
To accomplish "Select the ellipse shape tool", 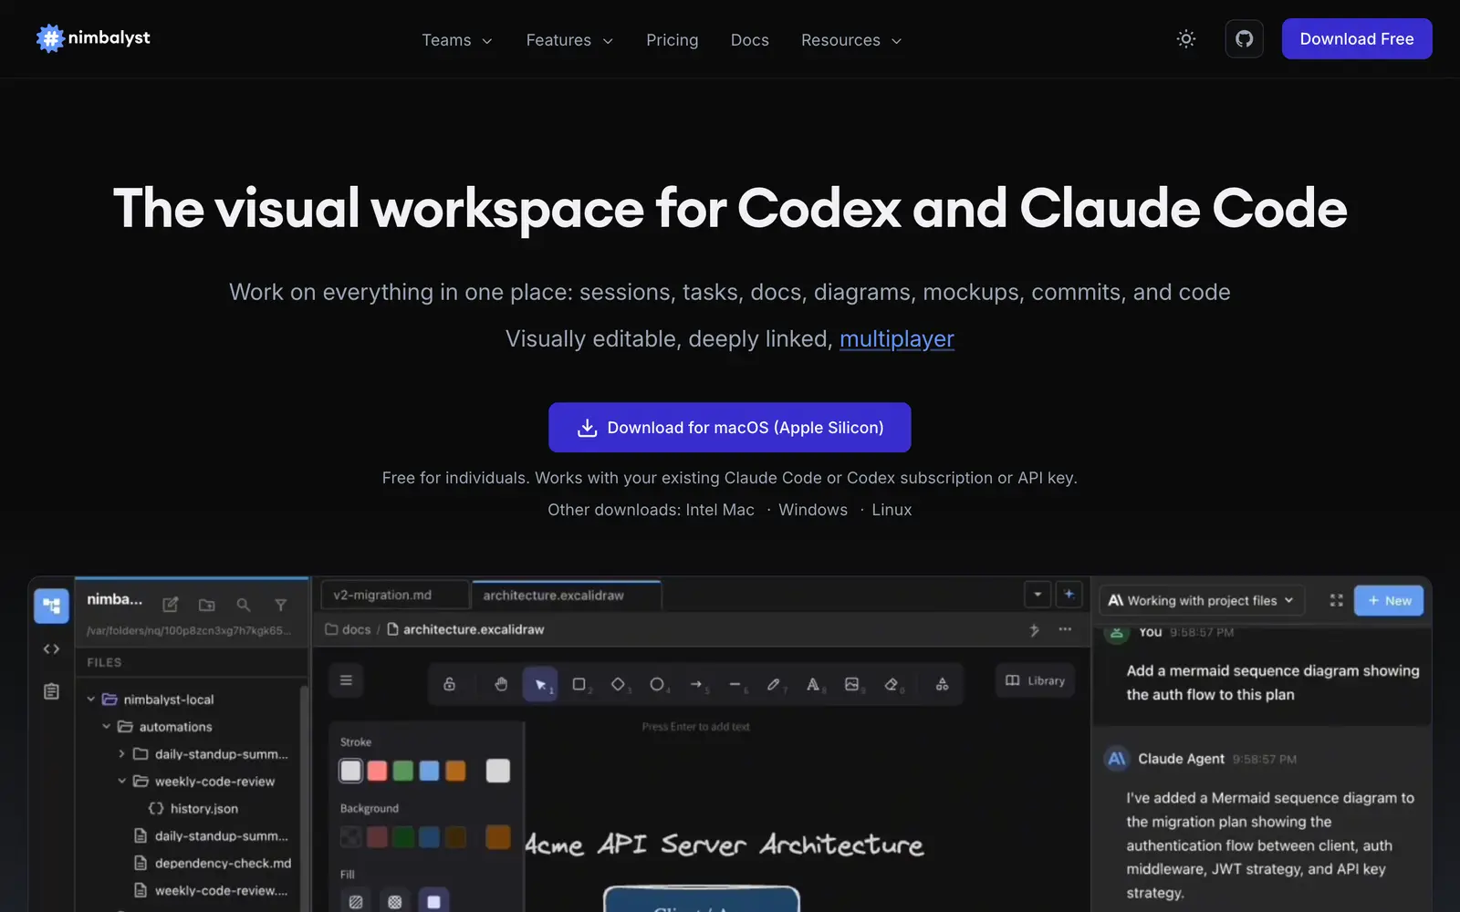I will coord(657,684).
